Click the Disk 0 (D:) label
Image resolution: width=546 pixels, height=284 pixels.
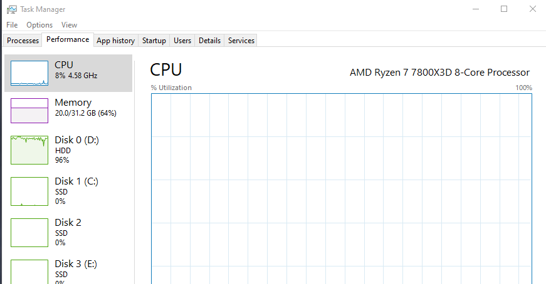point(76,139)
